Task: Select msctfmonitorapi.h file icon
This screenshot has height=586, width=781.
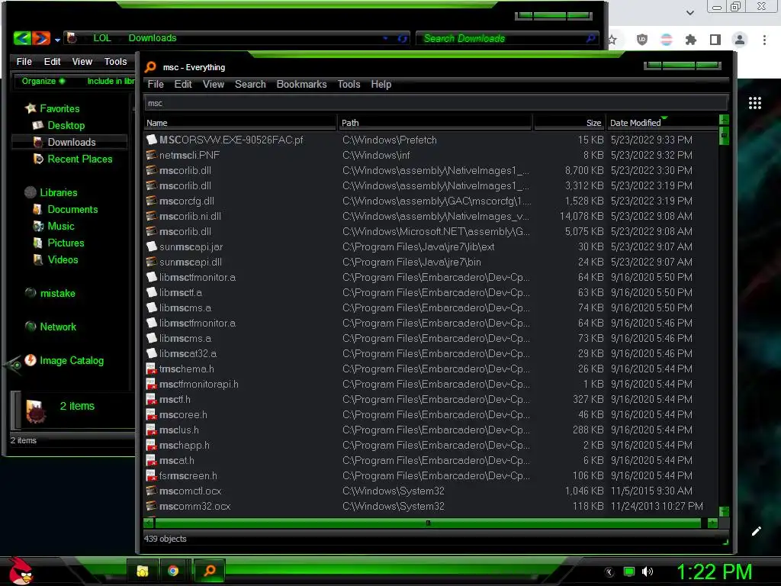Action: [152, 385]
